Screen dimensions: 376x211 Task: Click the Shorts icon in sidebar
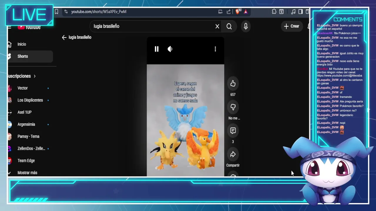pyautogui.click(x=10, y=56)
